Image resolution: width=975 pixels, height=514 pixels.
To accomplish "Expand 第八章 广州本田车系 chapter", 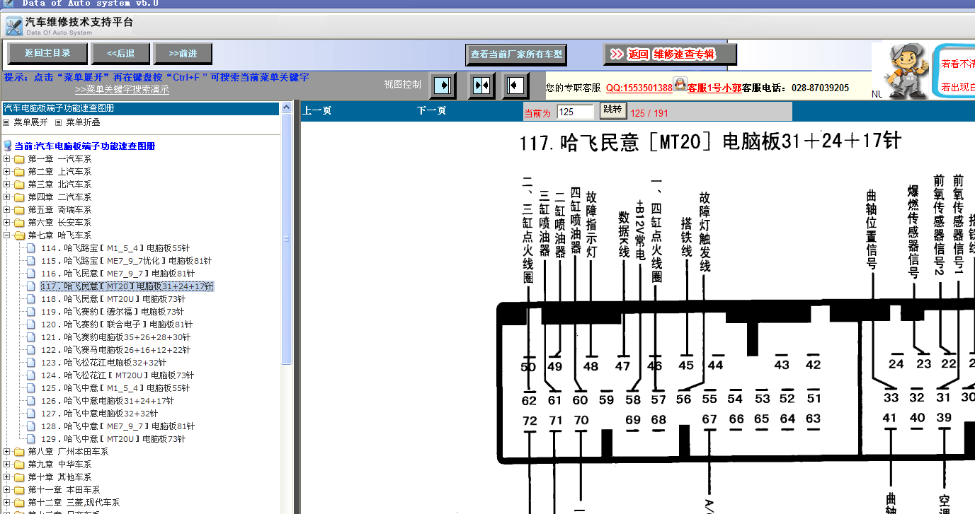I will [7, 452].
